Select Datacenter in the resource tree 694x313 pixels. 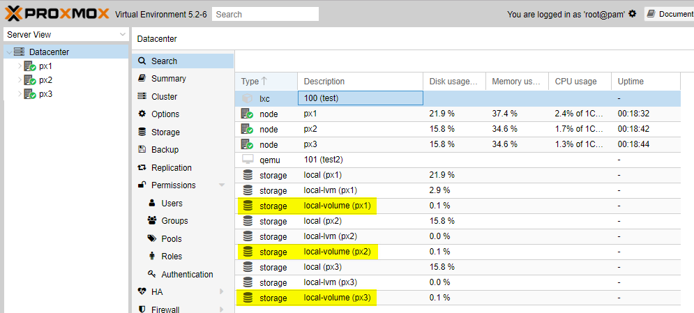click(x=49, y=52)
